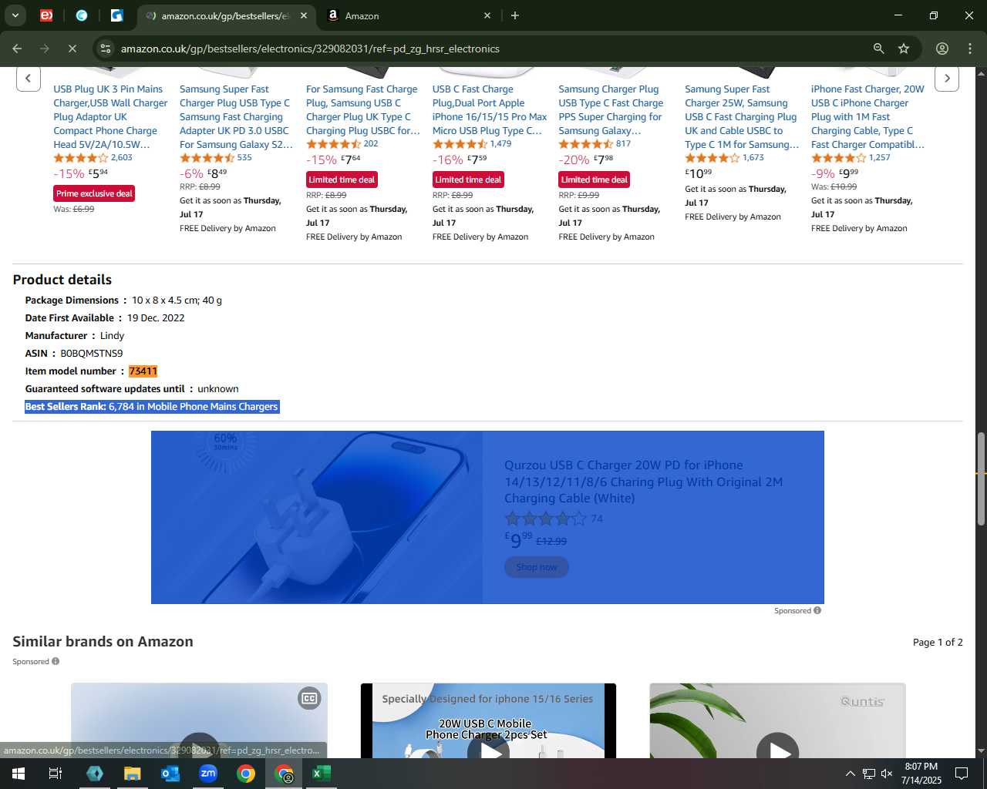
Task: Show next carousel products arrow
Action: 947,78
